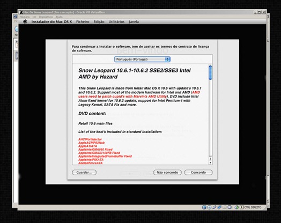Select AppleATIATA kext line
The image size is (281, 223).
pyautogui.click(x=87, y=146)
